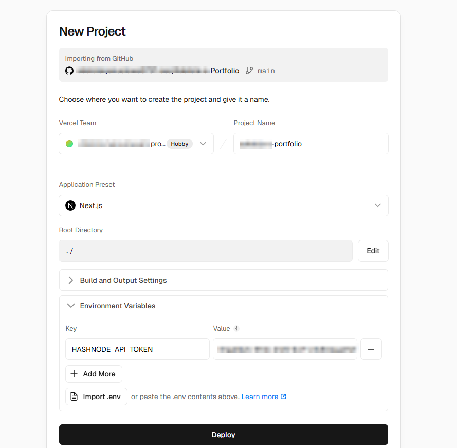Select the git branch icon next to main
The width and height of the screenshot is (457, 448).
248,71
